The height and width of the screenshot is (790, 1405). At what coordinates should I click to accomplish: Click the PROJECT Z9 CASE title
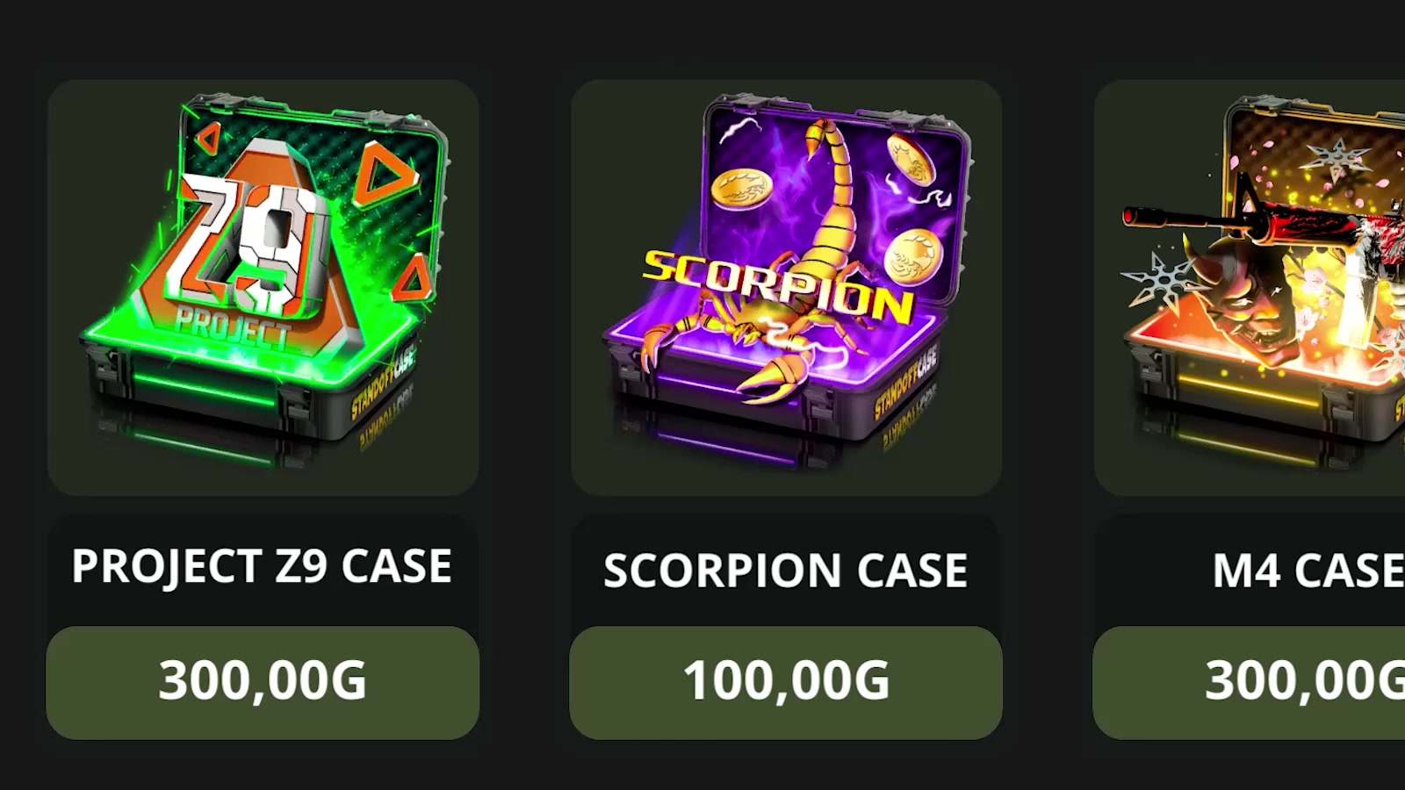pos(262,566)
